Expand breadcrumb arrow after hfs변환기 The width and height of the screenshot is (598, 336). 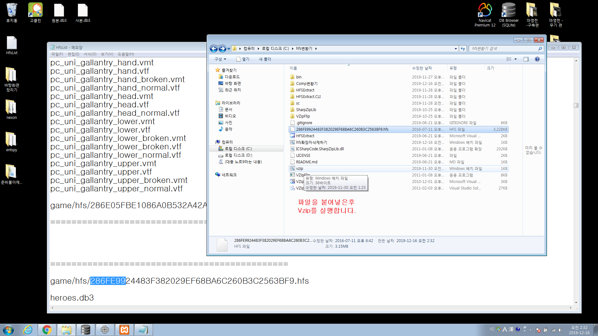(x=316, y=49)
